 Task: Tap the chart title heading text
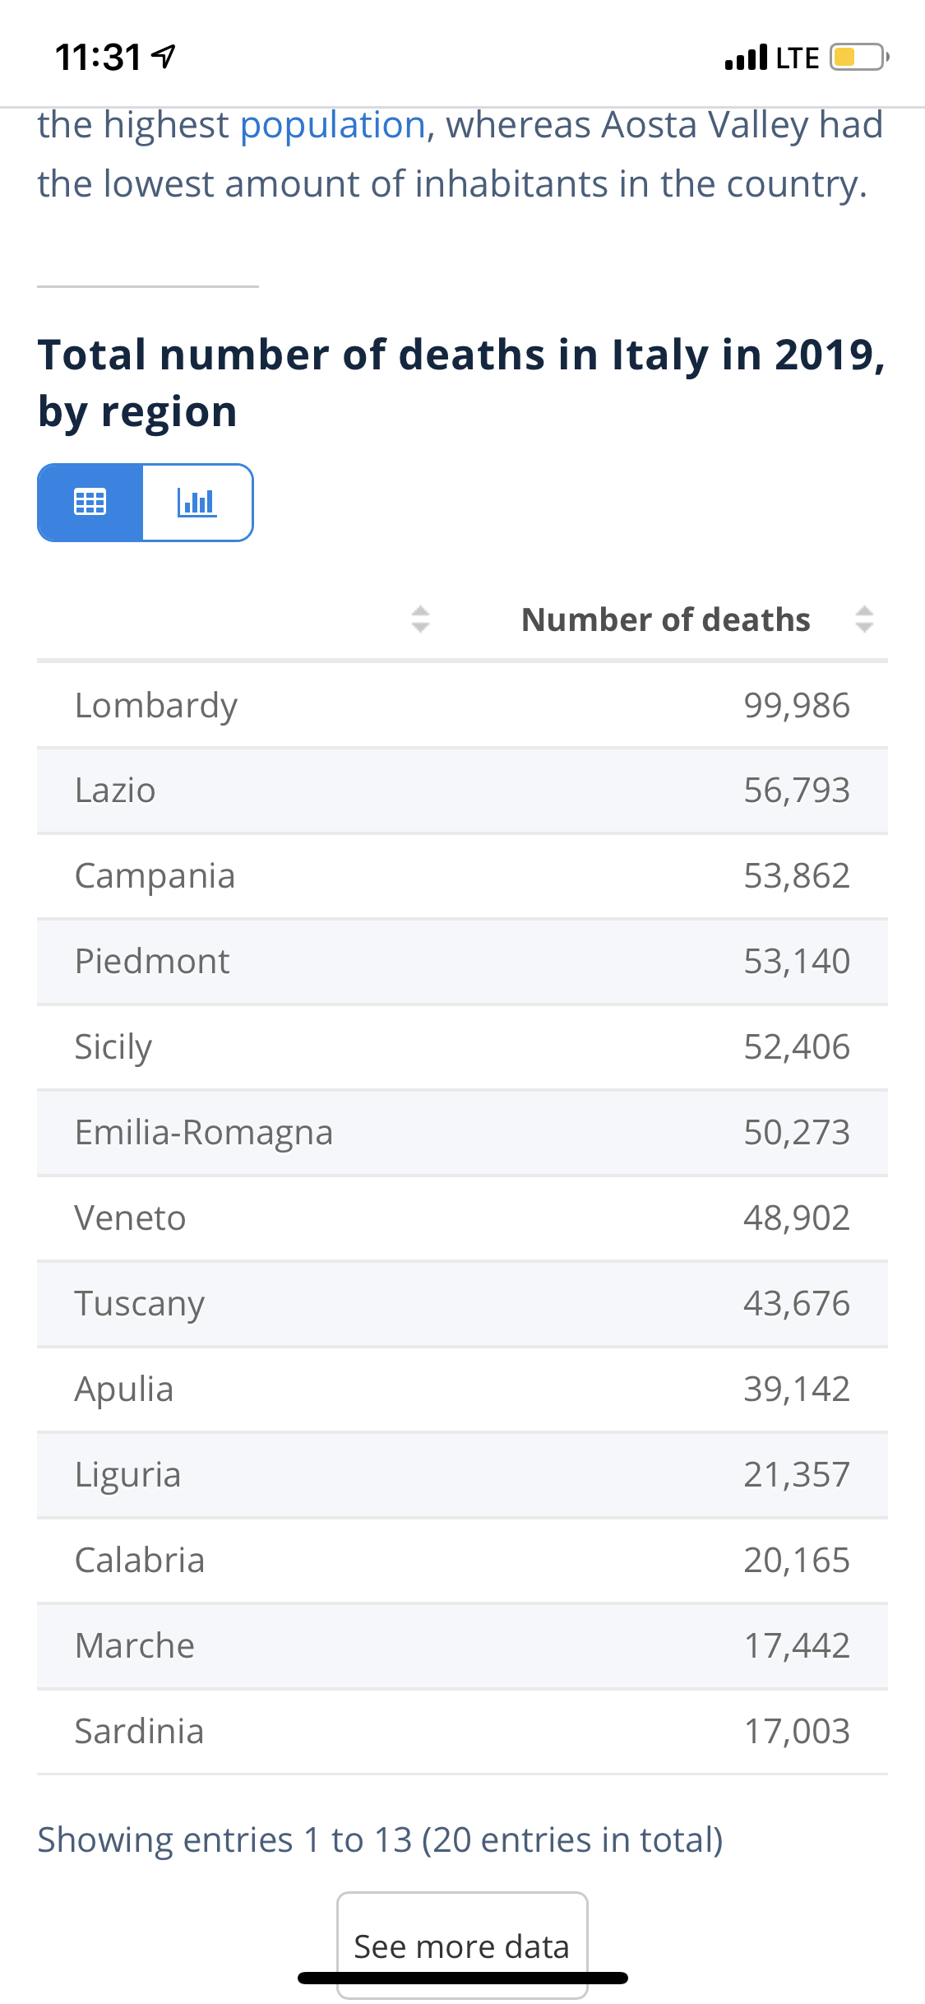460,383
